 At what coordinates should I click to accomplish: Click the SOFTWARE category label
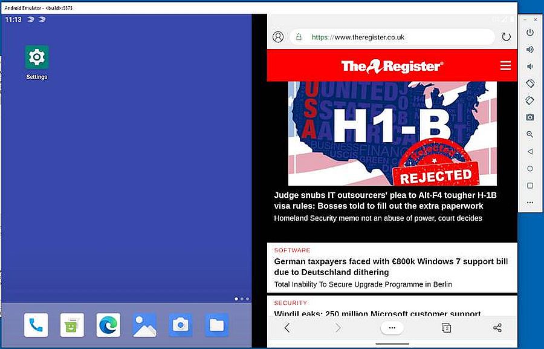pos(292,250)
